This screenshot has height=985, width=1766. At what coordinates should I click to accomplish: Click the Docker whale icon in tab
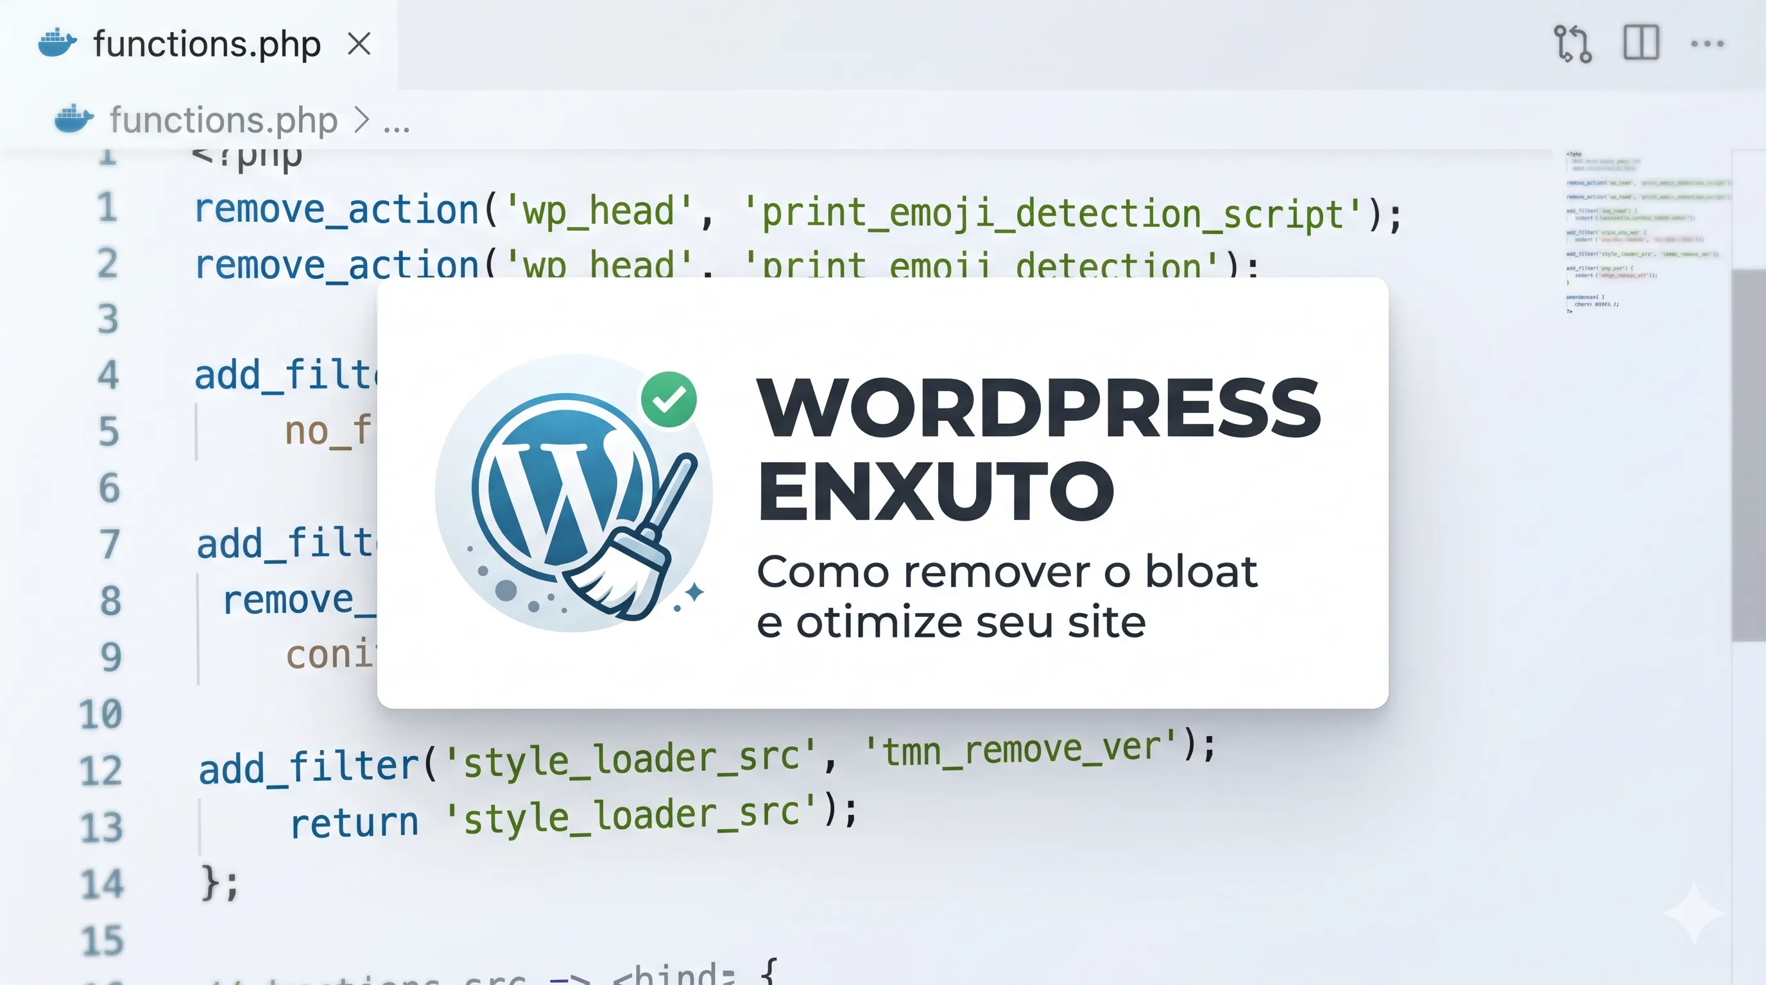(x=58, y=43)
